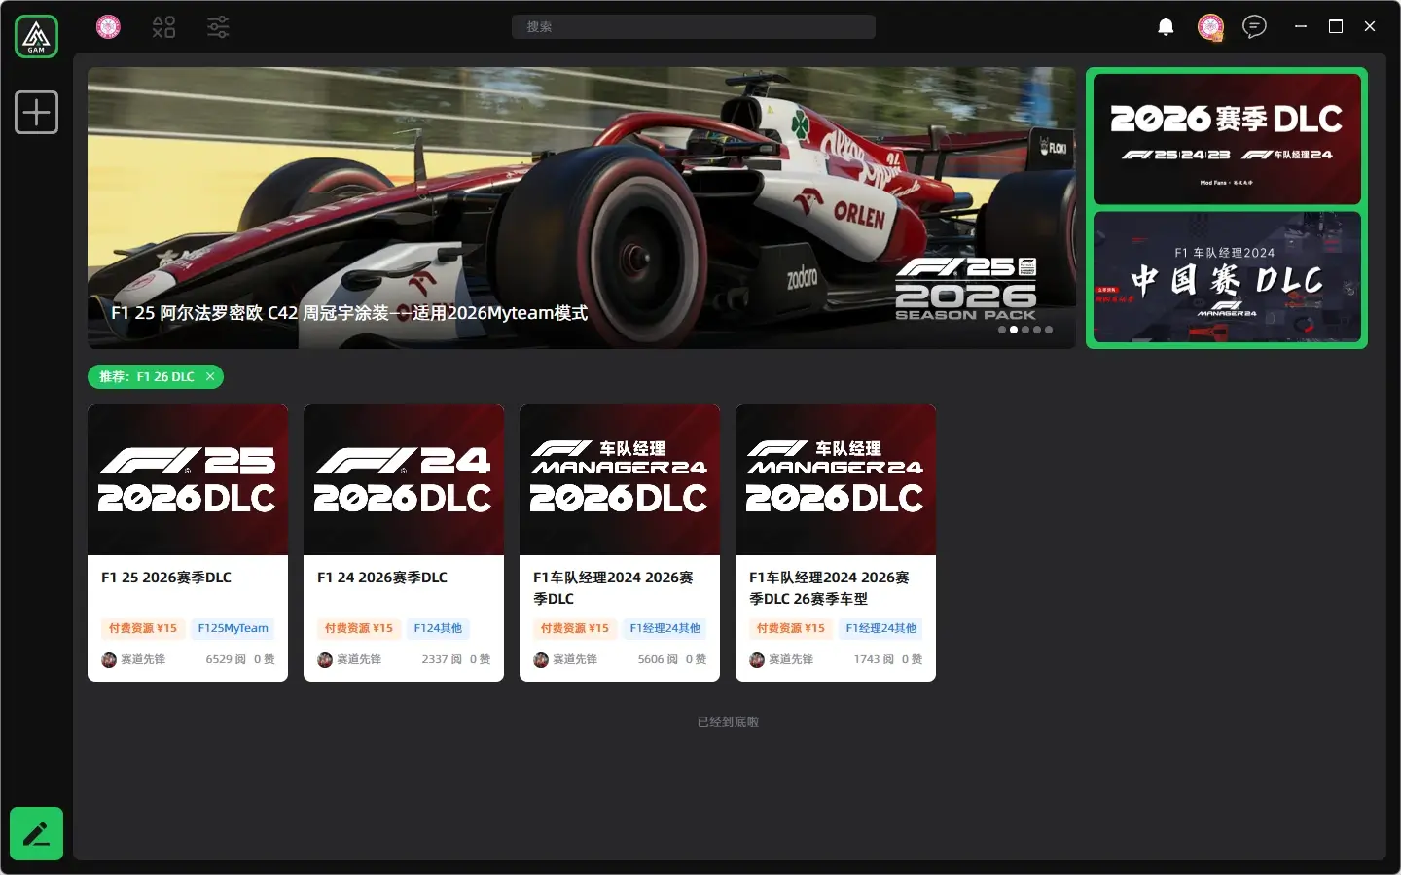Image resolution: width=1401 pixels, height=875 pixels.
Task: Select the fourth carousel dot
Action: coord(1037,330)
